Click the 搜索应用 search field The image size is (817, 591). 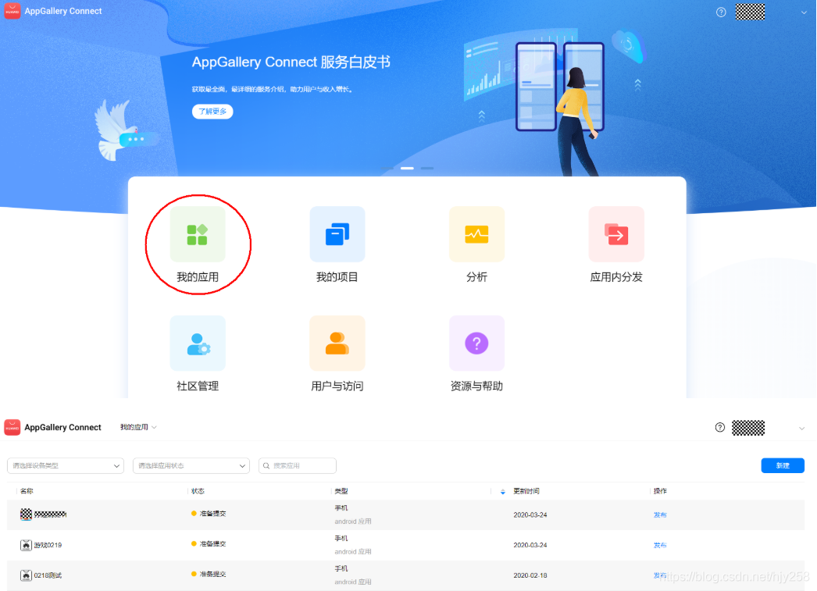coord(298,465)
